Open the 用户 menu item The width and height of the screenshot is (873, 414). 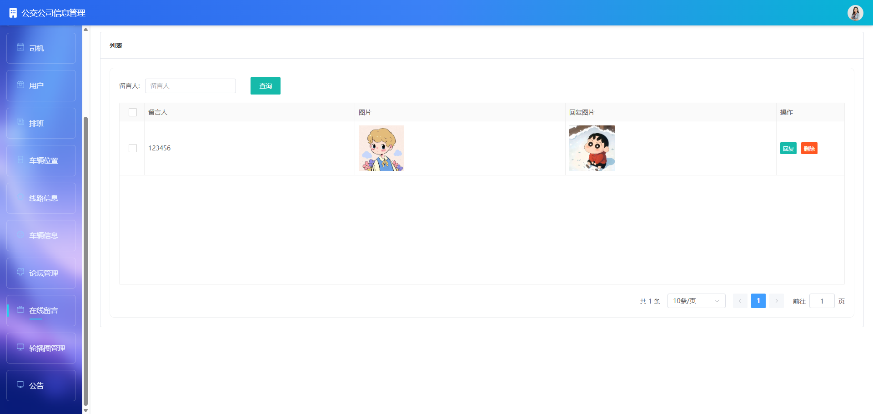pos(41,85)
